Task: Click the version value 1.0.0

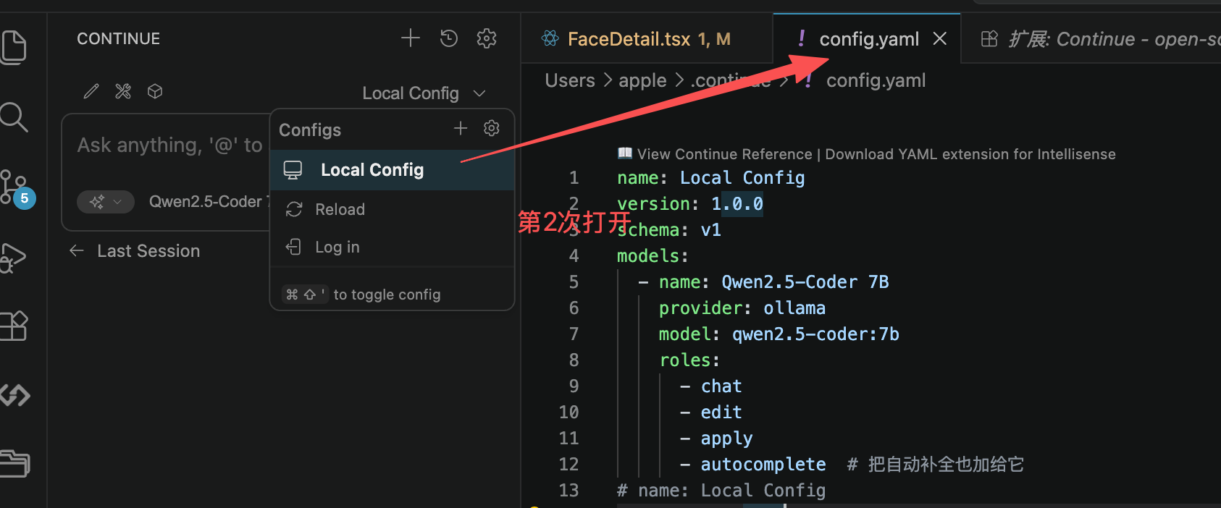Action: pyautogui.click(x=737, y=204)
